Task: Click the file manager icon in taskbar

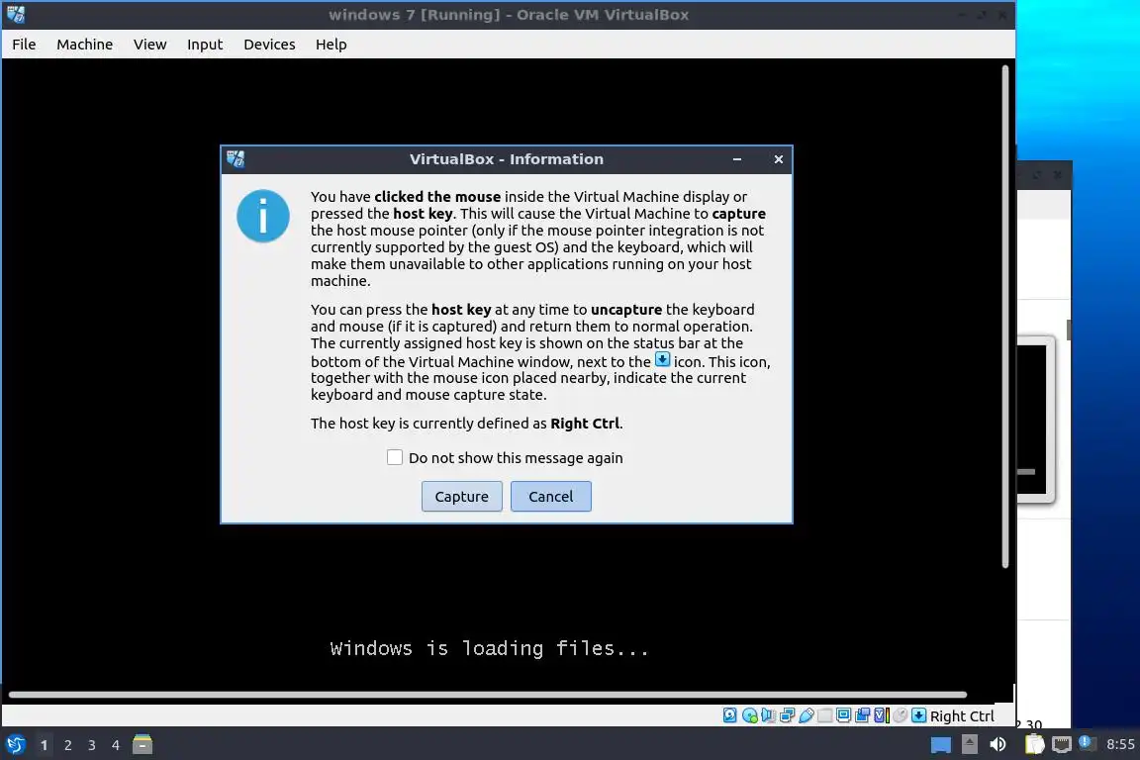Action: tap(142, 744)
